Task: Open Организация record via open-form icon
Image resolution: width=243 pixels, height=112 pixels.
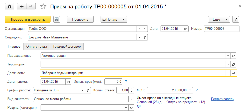Action: [145, 29]
